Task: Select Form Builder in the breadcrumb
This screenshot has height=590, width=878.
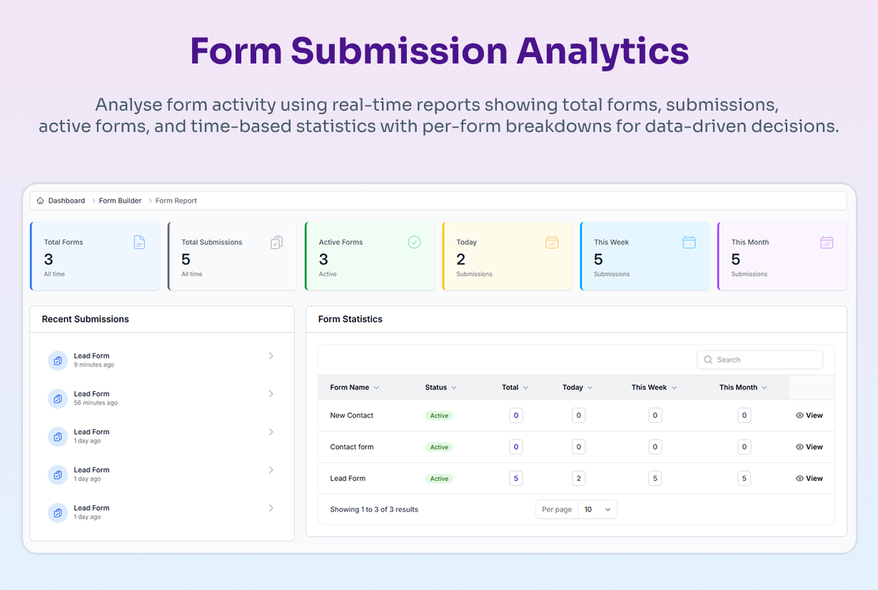Action: coord(119,200)
